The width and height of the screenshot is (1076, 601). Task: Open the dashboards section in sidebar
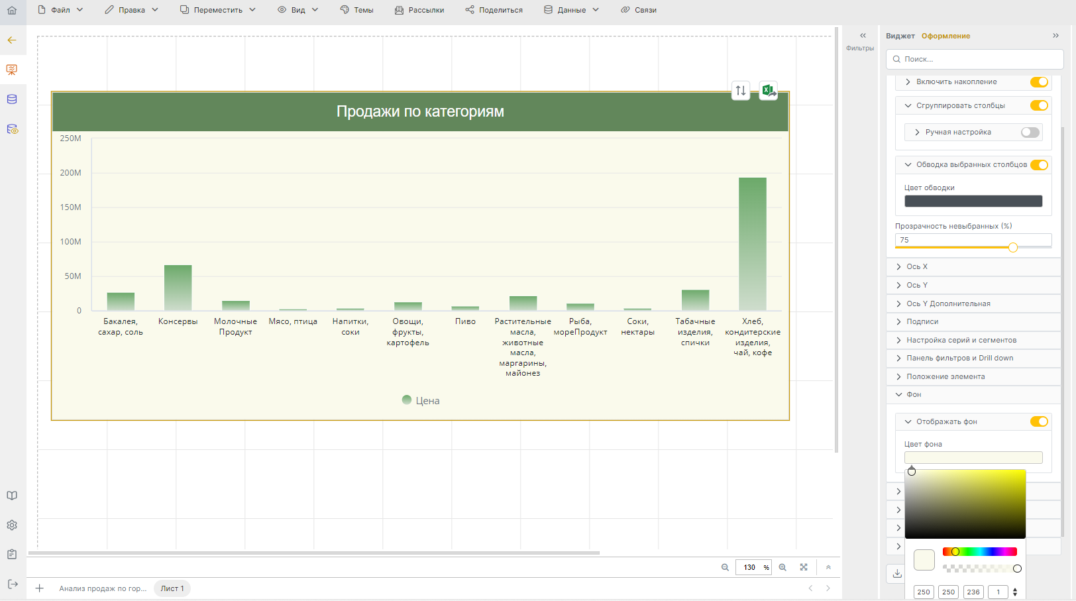pos(11,69)
